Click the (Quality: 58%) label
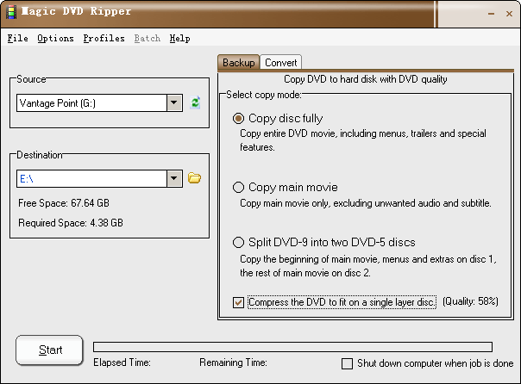Viewport: 521px width, 384px height. coord(470,301)
